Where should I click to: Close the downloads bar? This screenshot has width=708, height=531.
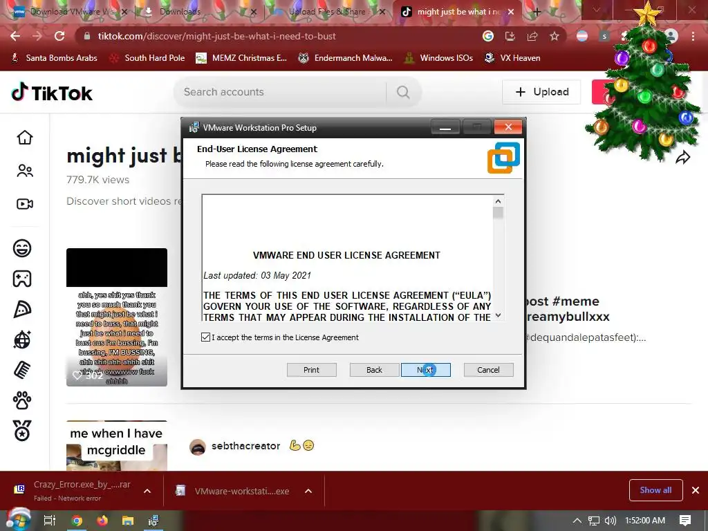(696, 490)
